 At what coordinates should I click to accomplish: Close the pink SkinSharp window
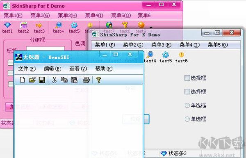pos(174,5)
